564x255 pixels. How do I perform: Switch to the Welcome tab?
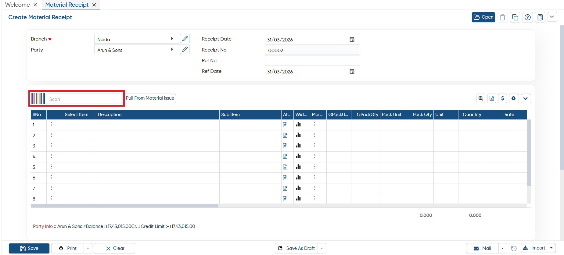[x=17, y=5]
